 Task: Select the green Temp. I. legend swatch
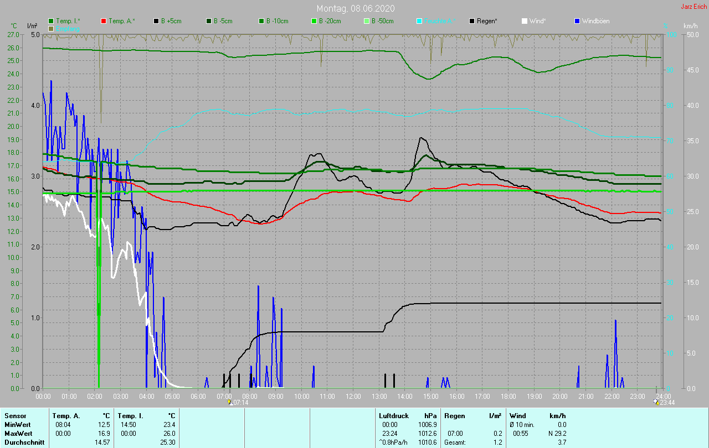(x=52, y=21)
